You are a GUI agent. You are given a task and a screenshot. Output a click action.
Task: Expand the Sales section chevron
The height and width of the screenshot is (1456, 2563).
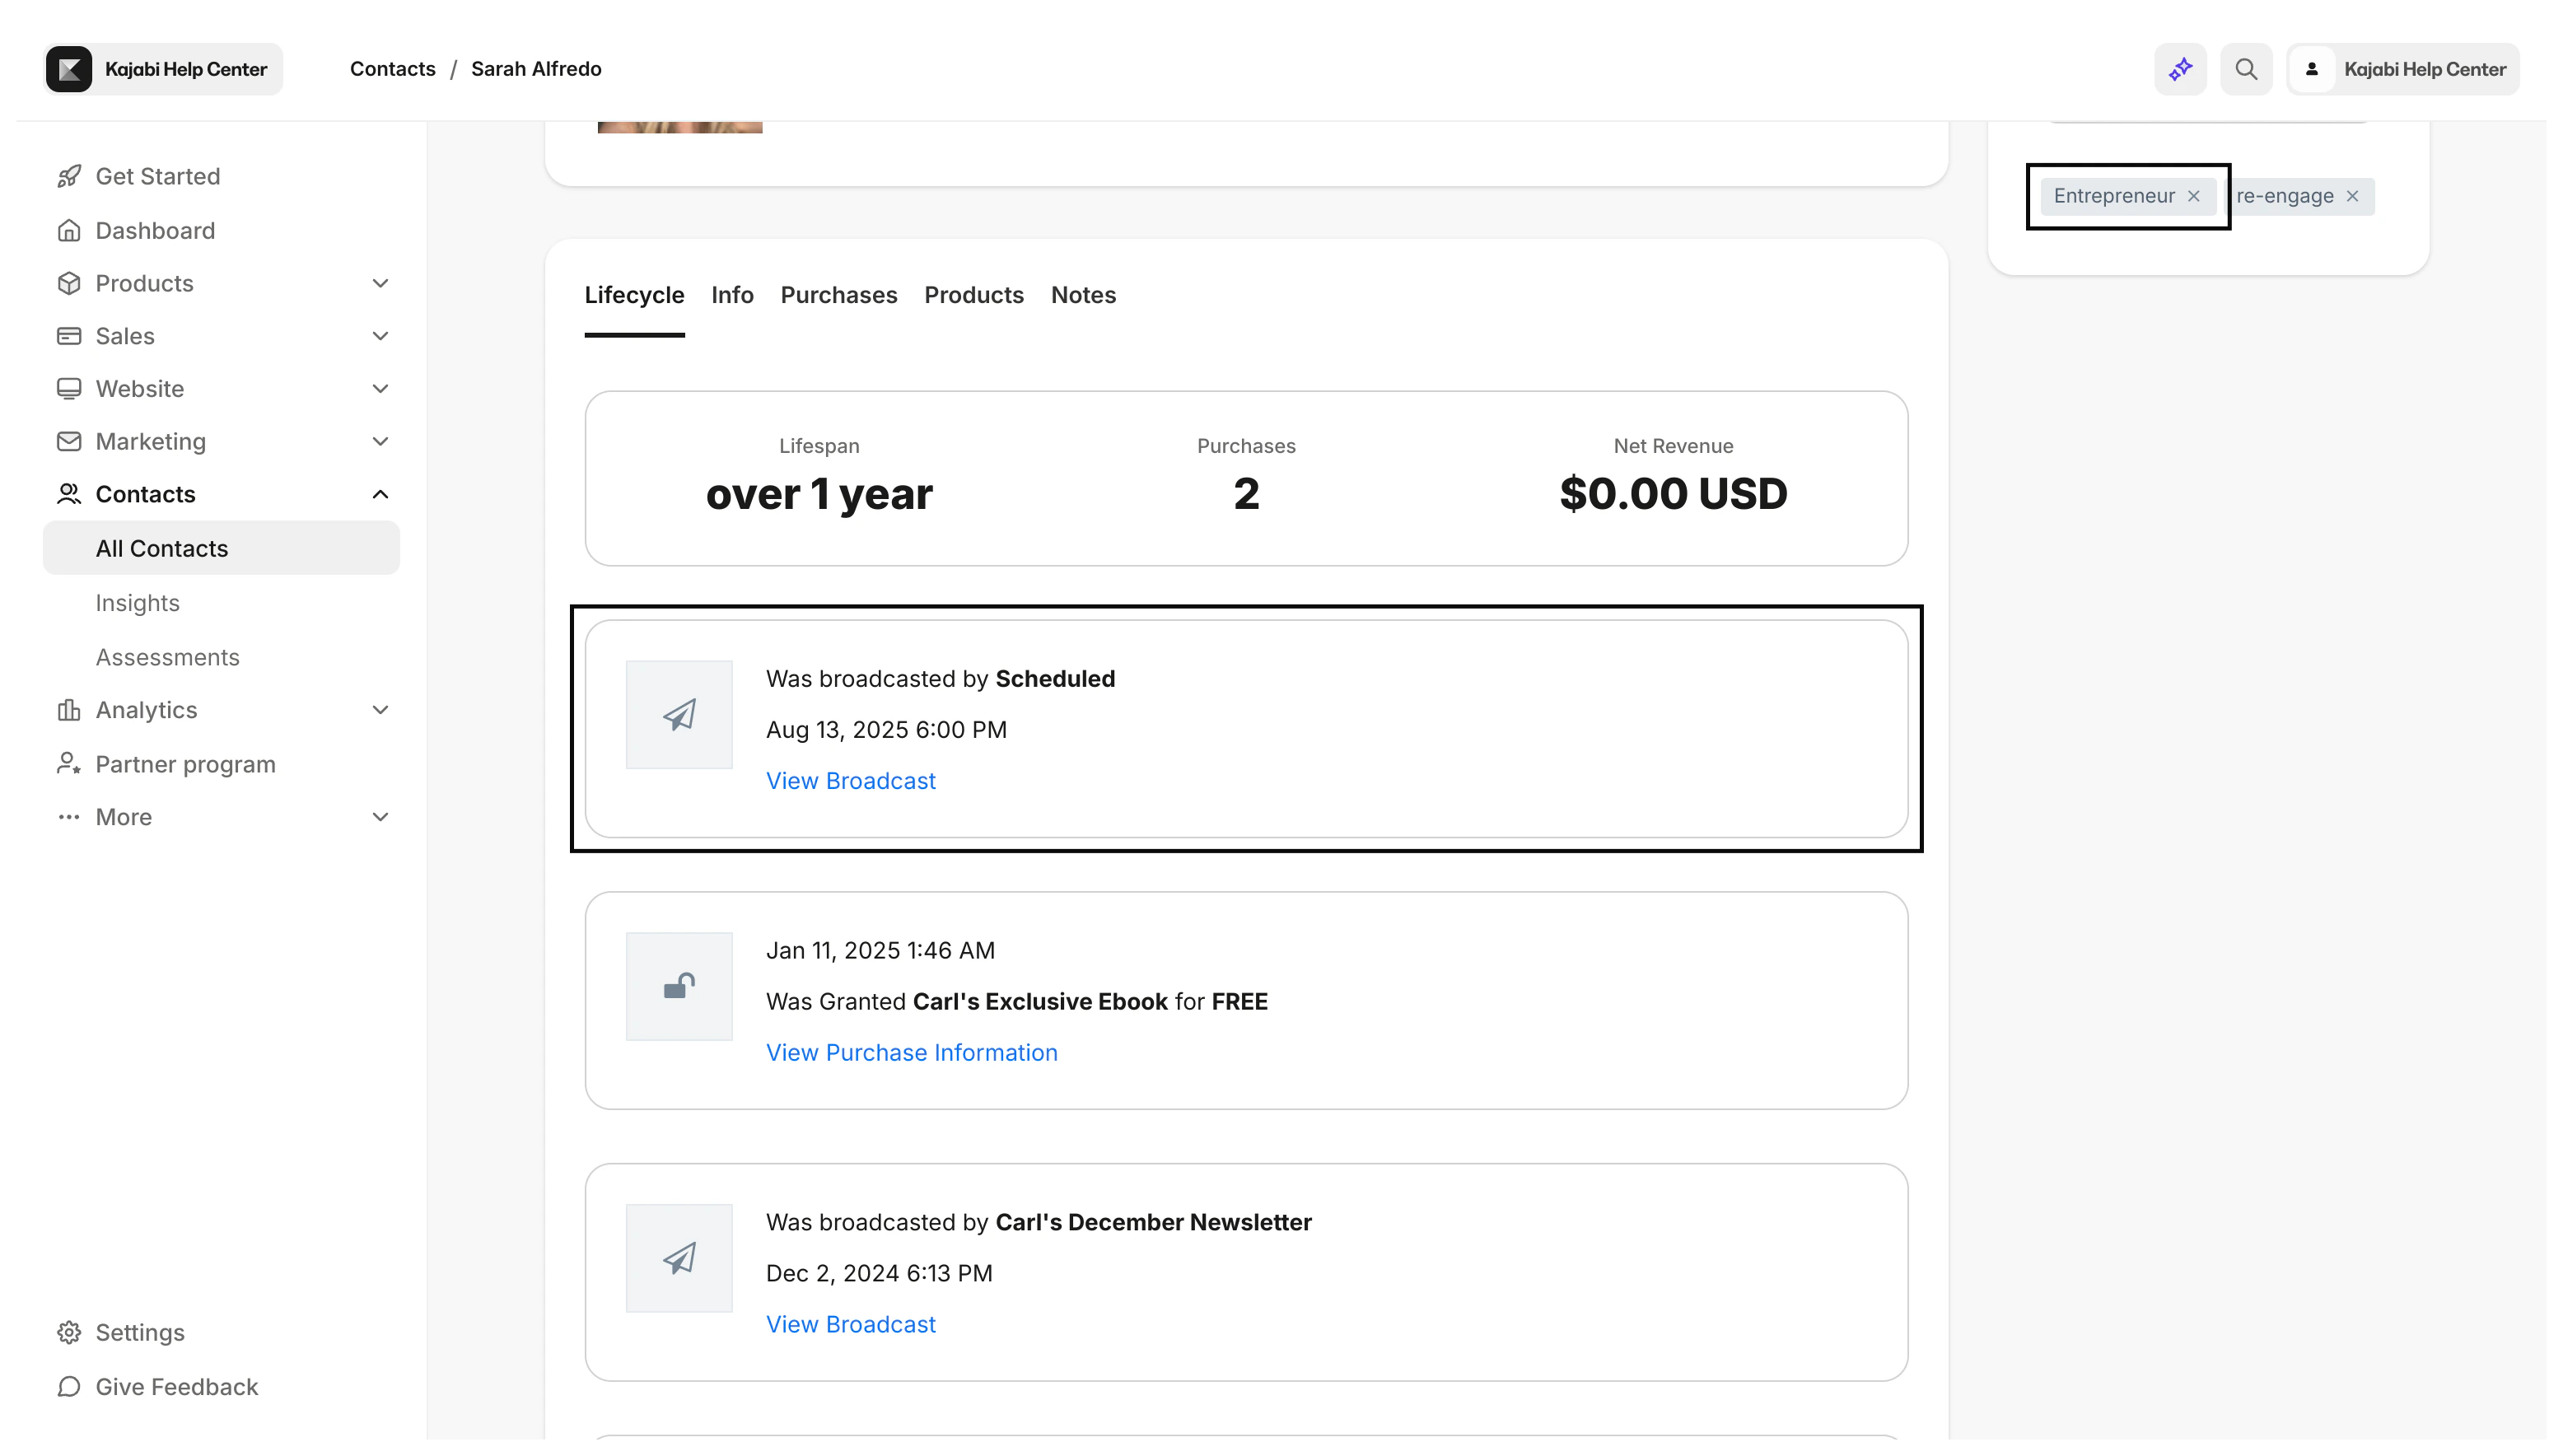pos(380,335)
